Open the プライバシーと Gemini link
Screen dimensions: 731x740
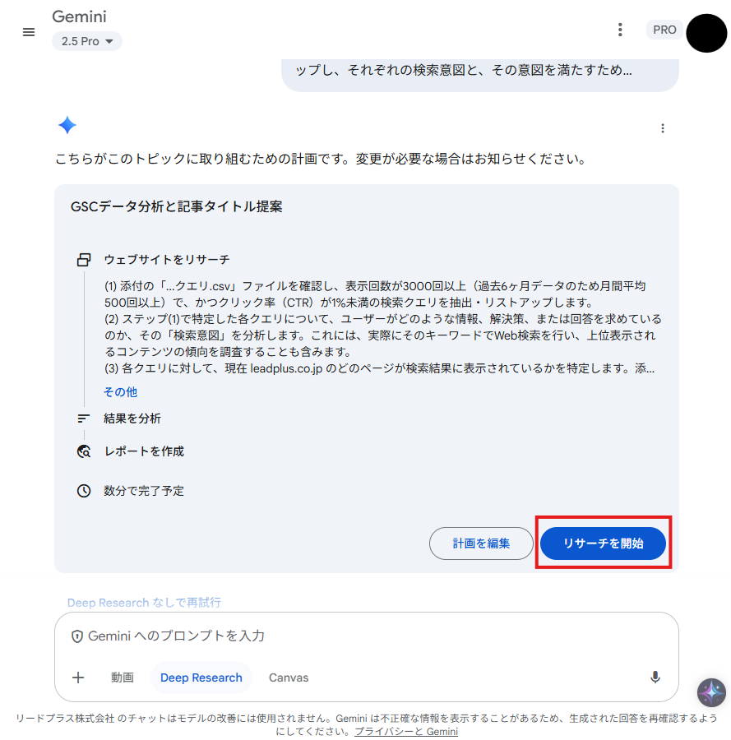click(x=406, y=732)
